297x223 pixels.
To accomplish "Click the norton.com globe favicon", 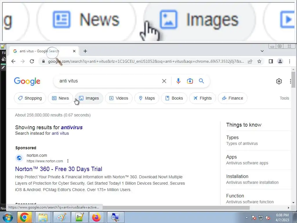I will [19, 158].
